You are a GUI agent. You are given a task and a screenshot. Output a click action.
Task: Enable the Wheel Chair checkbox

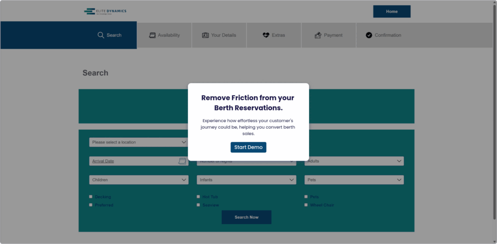pyautogui.click(x=306, y=205)
